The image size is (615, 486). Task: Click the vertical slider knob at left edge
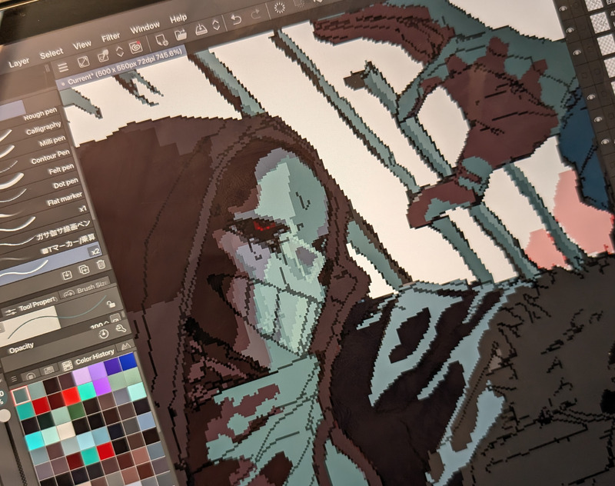pyautogui.click(x=5, y=416)
